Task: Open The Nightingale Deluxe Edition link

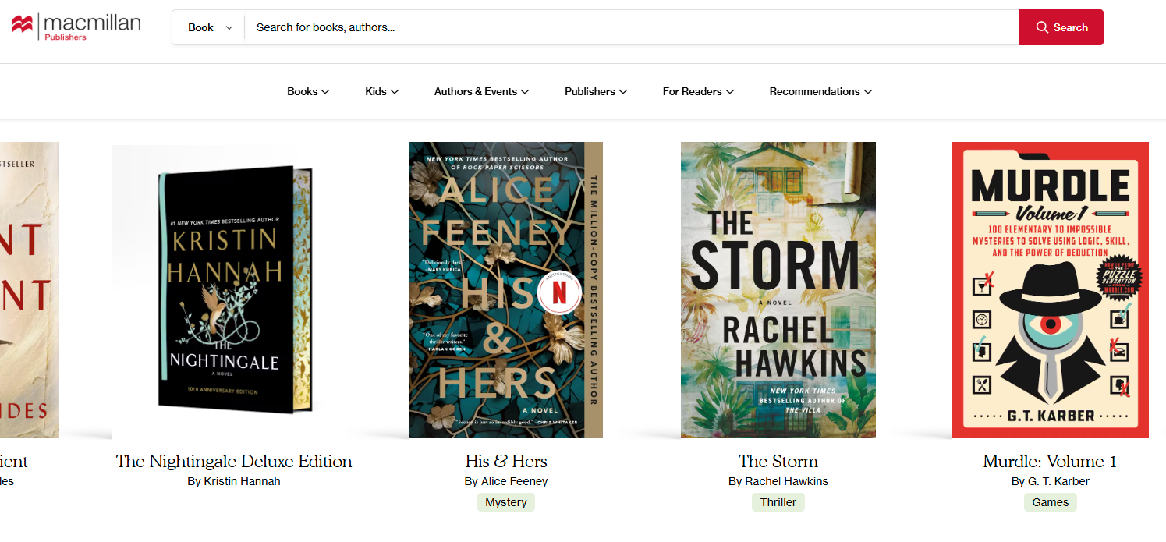Action: [233, 461]
